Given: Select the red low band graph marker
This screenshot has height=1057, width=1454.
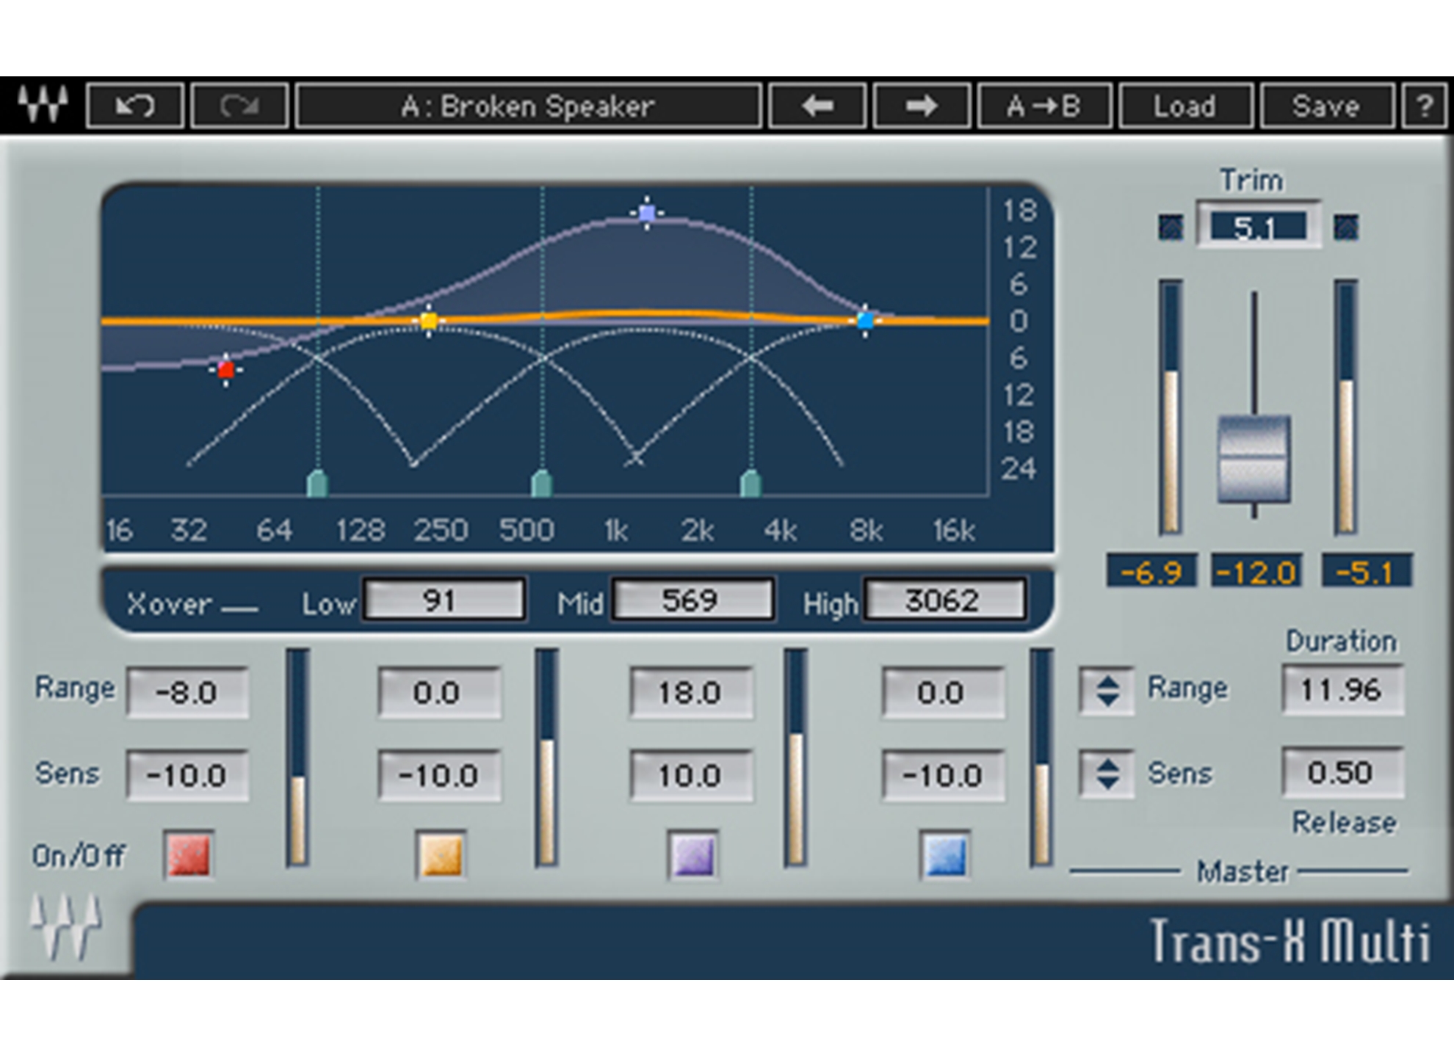Looking at the screenshot, I should (x=225, y=369).
